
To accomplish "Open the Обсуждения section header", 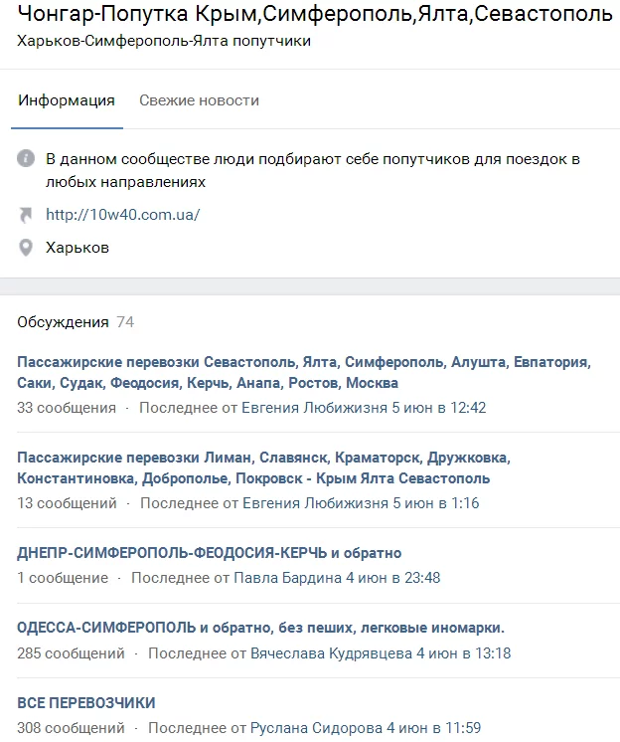I will (x=63, y=322).
